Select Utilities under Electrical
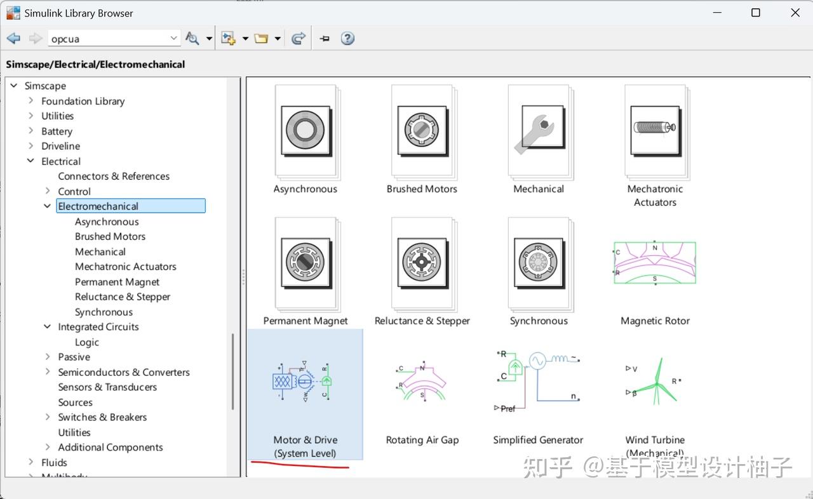This screenshot has width=813, height=499. click(74, 432)
